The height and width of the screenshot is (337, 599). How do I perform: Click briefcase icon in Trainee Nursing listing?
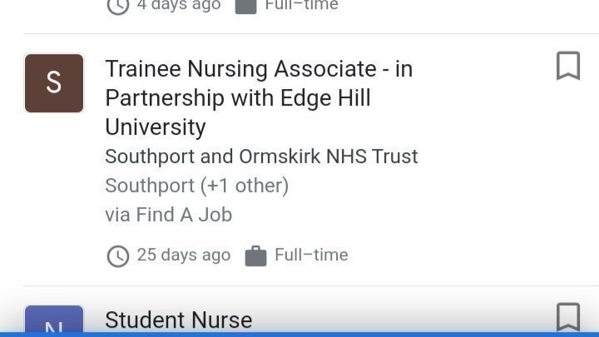255,255
